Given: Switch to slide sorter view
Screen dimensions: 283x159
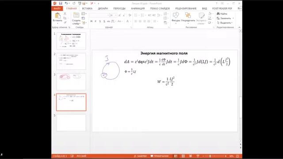Looking at the screenshot, I should [x=183, y=156].
